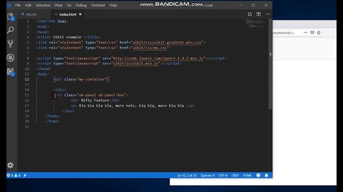Open the File menu
Viewport: 343px width, 192px height.
coord(18,5)
